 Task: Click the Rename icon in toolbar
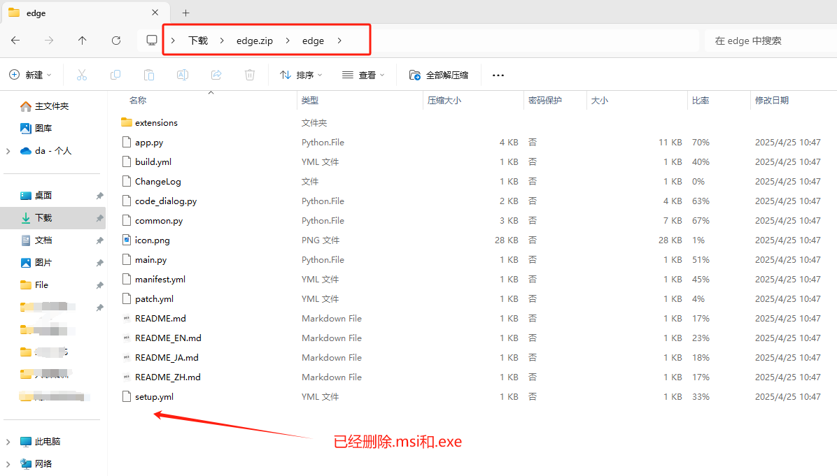click(x=183, y=75)
